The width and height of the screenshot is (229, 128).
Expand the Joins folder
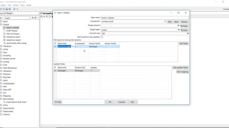pyautogui.click(x=1, y=65)
